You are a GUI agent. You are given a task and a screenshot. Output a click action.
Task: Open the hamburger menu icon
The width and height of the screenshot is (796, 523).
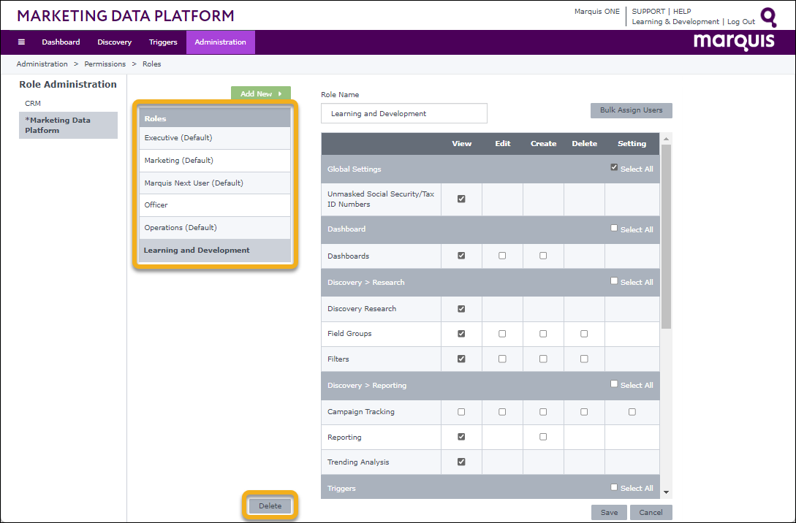(x=21, y=42)
